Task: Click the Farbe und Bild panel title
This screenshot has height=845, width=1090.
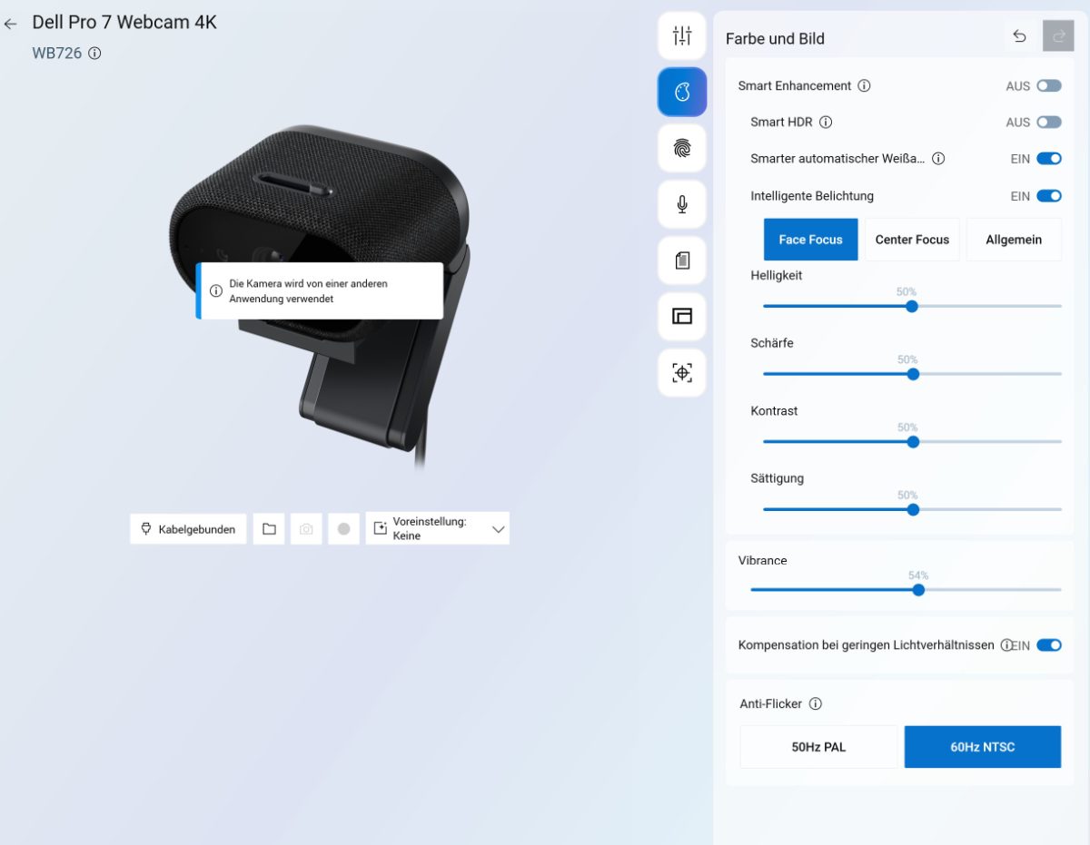Action: point(775,39)
